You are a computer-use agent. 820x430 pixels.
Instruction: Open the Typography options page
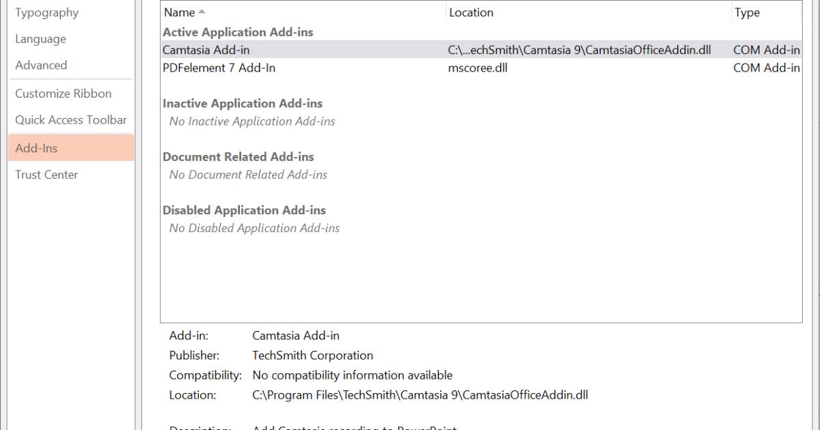tap(46, 12)
